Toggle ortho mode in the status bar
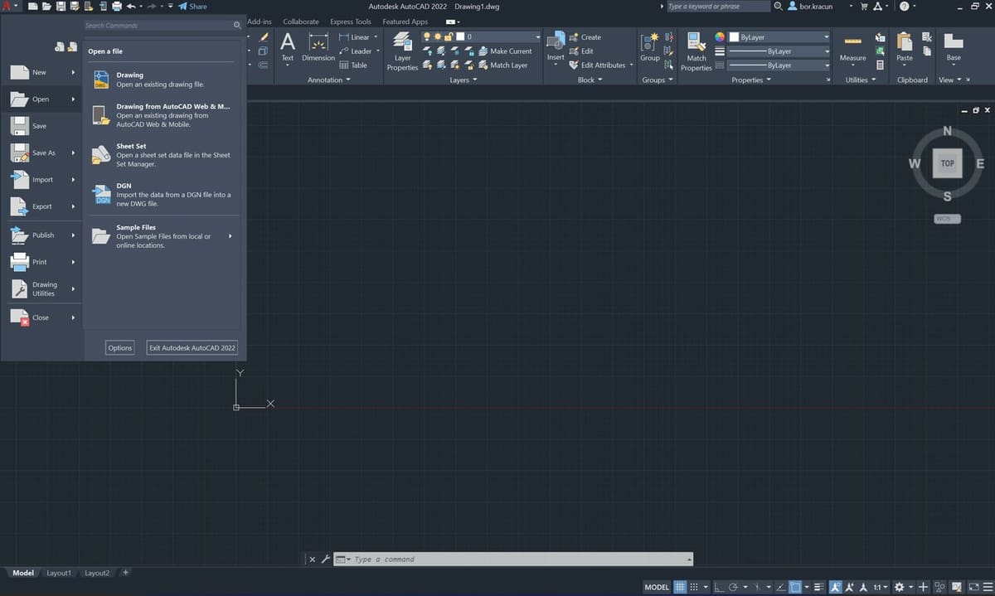Screen dimensions: 995x596 719,587
